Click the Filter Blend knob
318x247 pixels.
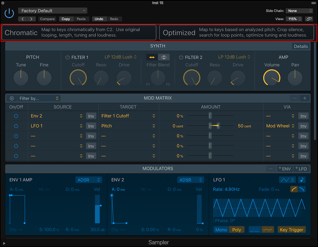click(158, 78)
